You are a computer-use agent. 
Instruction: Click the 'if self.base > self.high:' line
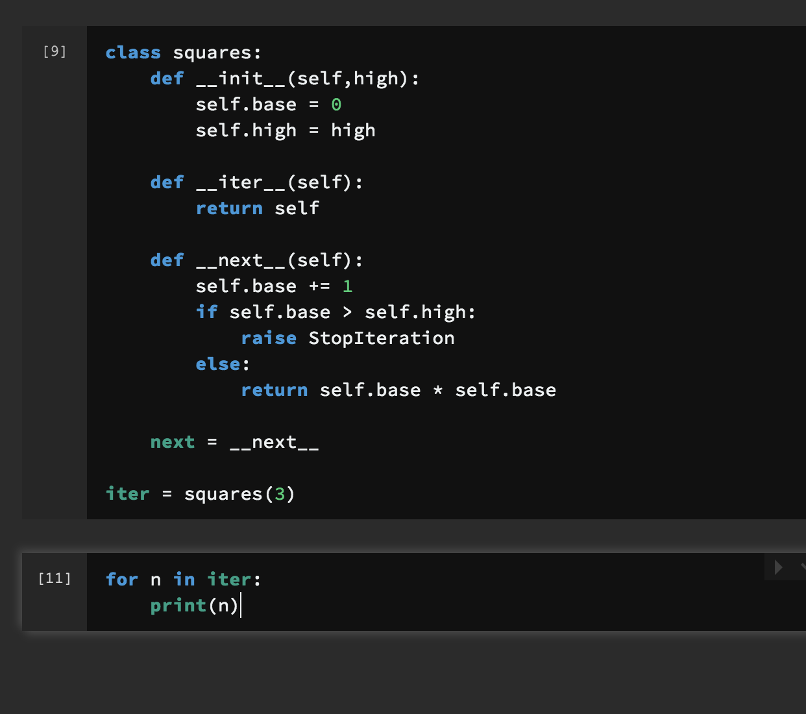336,312
